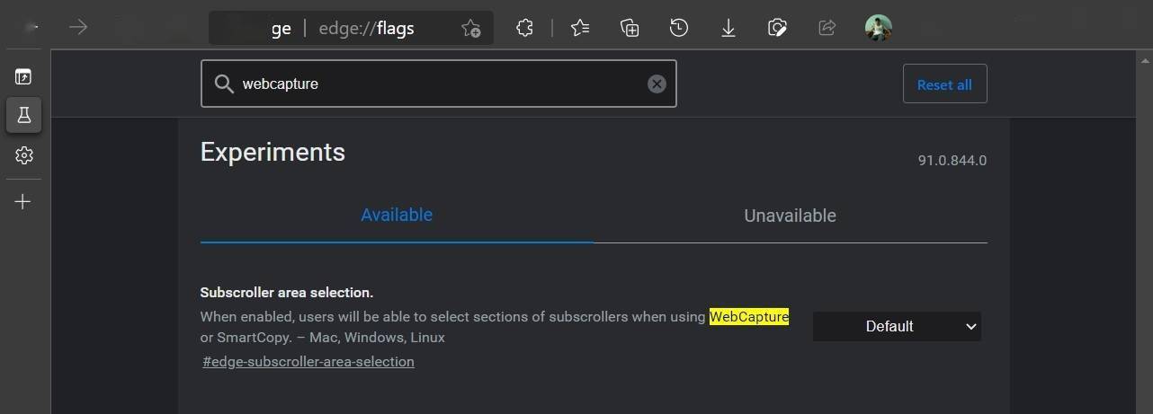
Task: Add a new vertical tab with plus
Action: [x=23, y=201]
